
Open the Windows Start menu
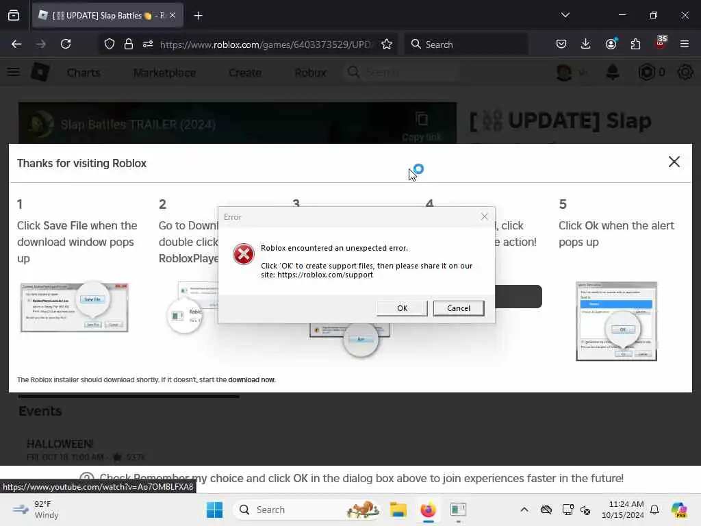tap(214, 510)
